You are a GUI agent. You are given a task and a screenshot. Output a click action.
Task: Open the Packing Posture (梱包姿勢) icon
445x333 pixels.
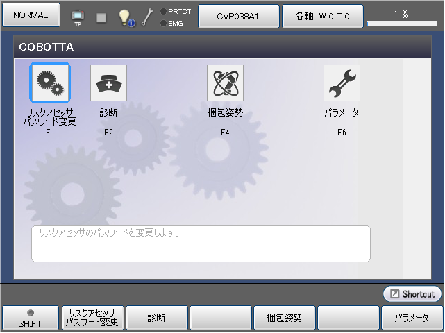225,83
